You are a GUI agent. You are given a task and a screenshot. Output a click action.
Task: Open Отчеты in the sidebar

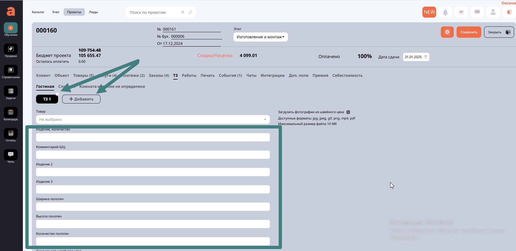(11, 134)
